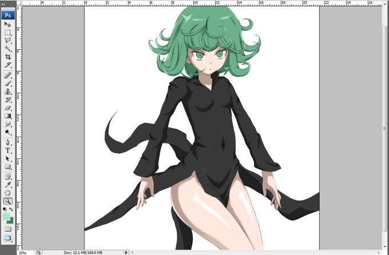
Task: Select the Magic Wand tool
Action: click(7, 49)
